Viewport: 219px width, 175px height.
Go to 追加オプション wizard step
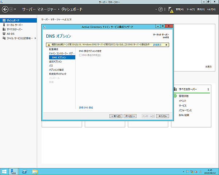(x=55, y=62)
